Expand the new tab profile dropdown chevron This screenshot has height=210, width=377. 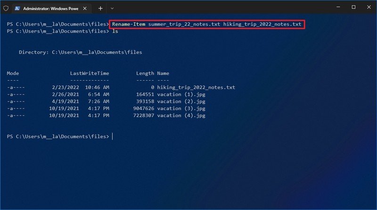pyautogui.click(x=112, y=8)
